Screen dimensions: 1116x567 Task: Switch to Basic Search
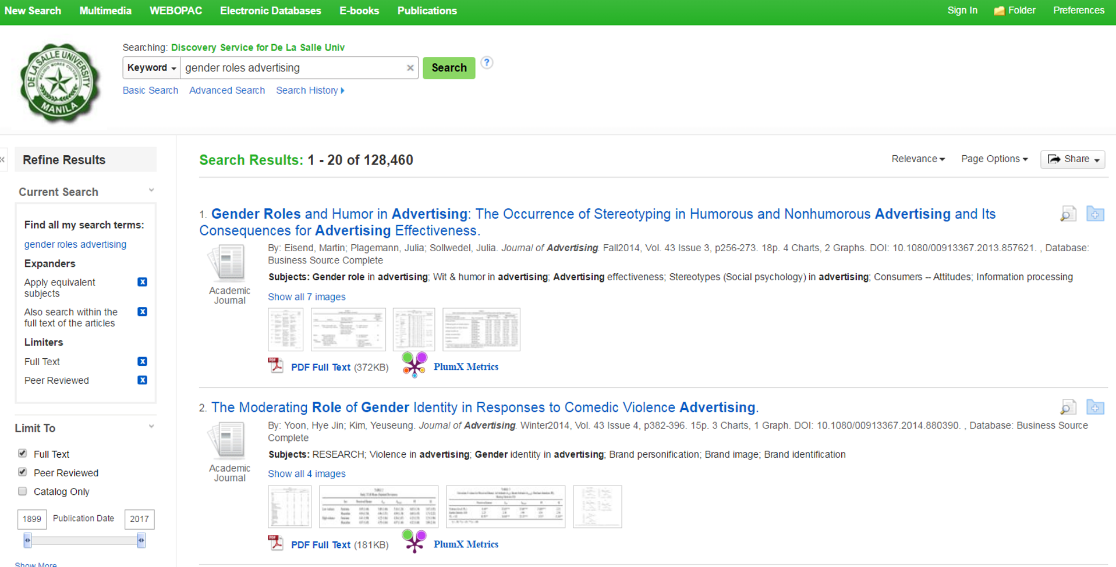[x=150, y=91]
